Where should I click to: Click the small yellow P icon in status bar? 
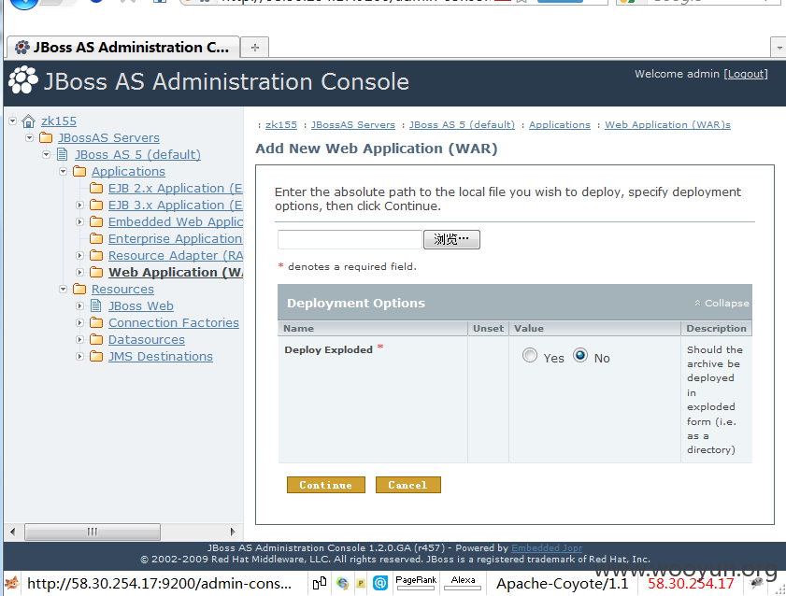pos(361,583)
